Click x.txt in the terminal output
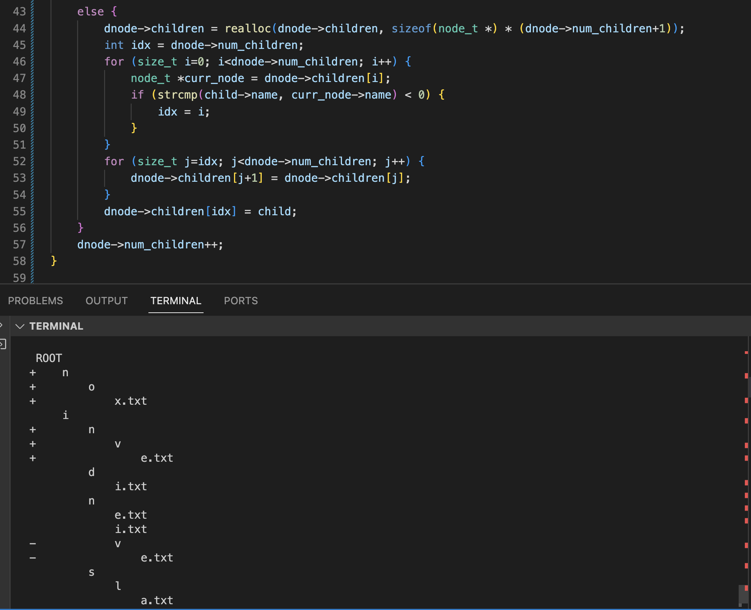This screenshot has height=610, width=751. click(x=131, y=401)
